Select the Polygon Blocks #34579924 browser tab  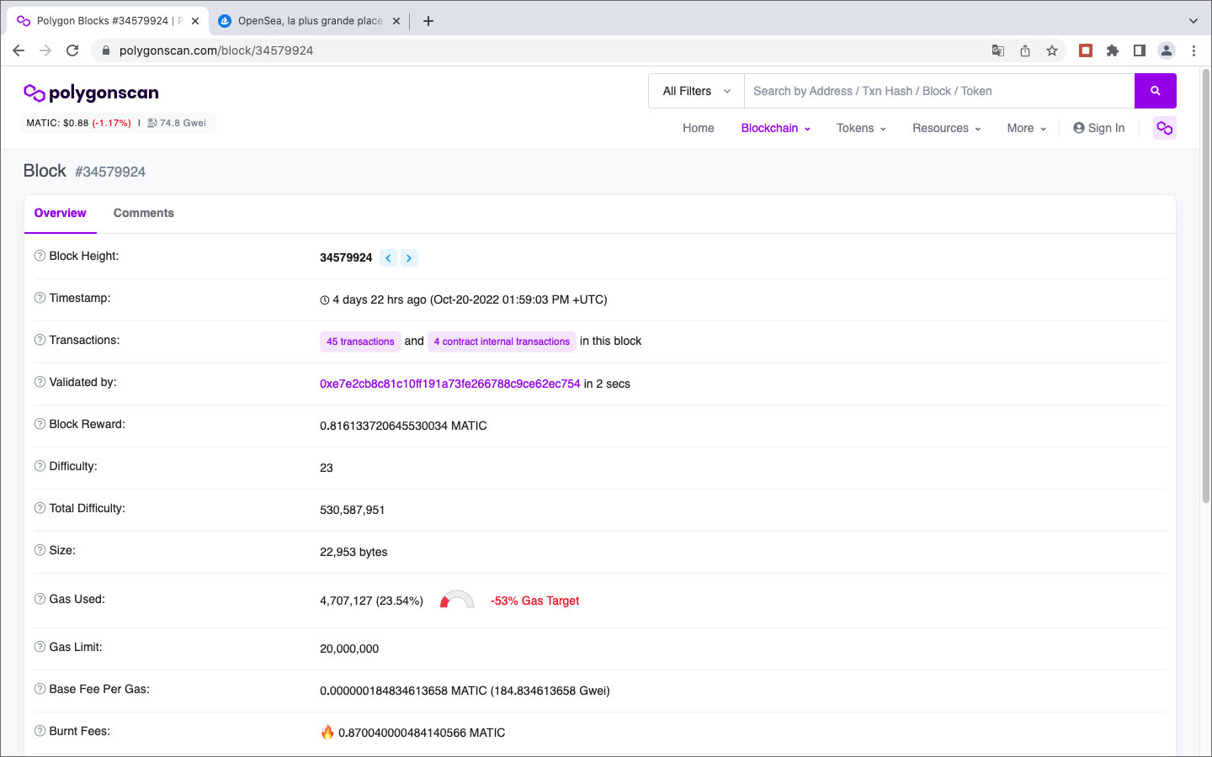[108, 21]
